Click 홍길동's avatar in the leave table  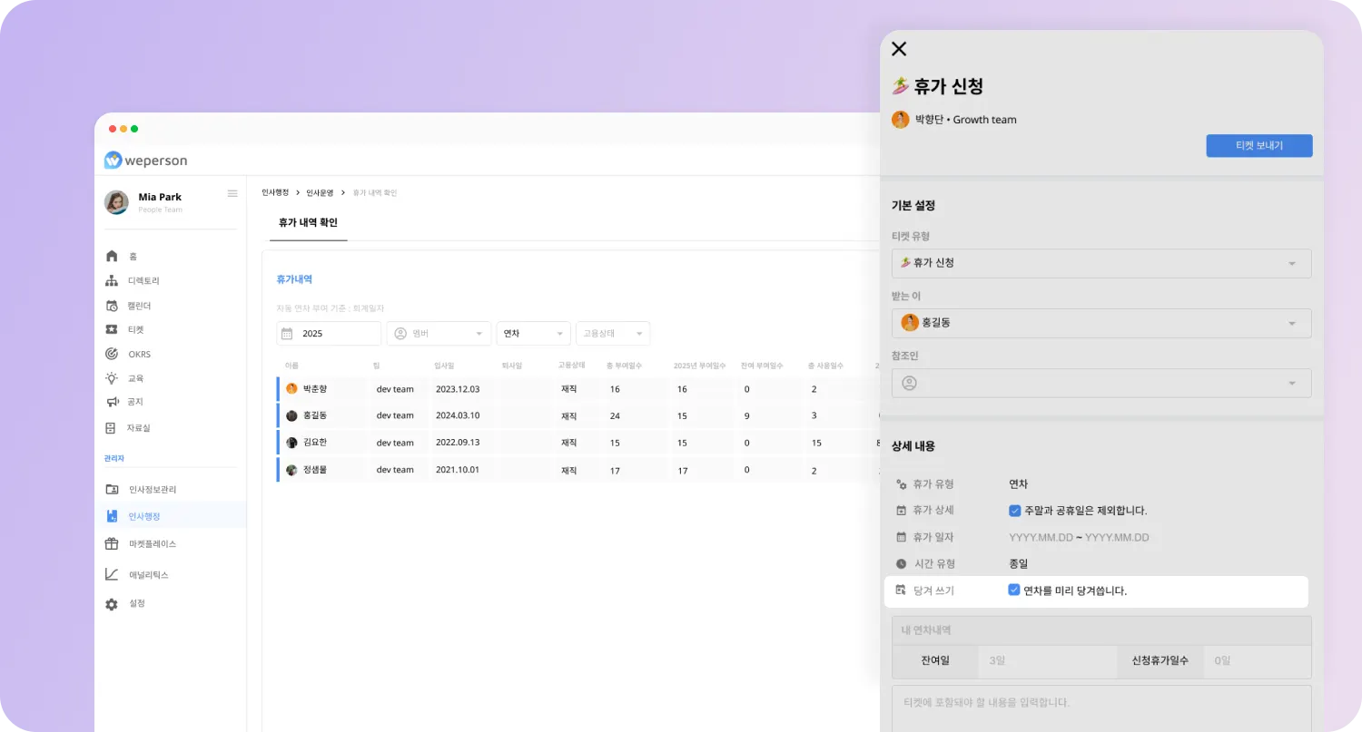pos(291,415)
